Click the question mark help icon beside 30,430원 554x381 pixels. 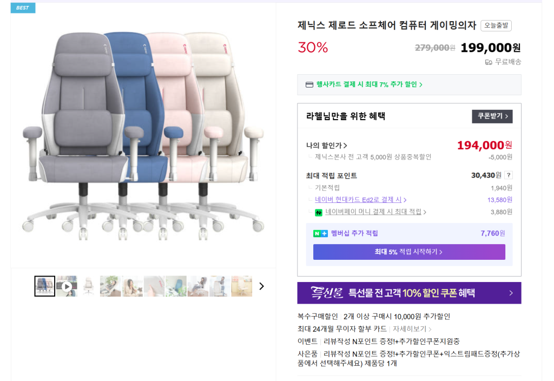click(509, 175)
